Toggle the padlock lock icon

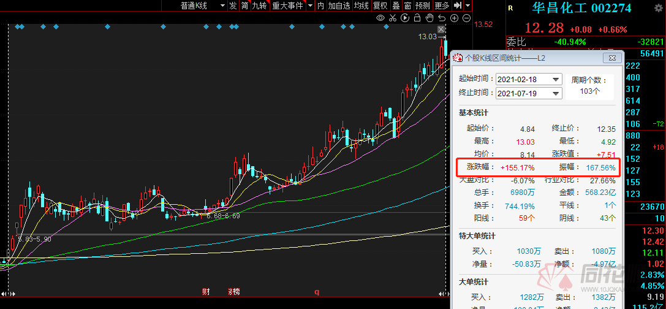pos(417,18)
